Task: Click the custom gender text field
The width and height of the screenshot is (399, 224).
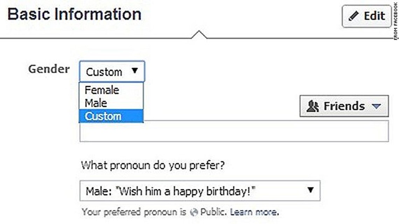Action: coord(234,131)
